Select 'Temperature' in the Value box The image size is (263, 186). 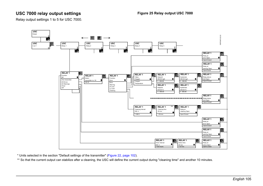tap(139, 83)
